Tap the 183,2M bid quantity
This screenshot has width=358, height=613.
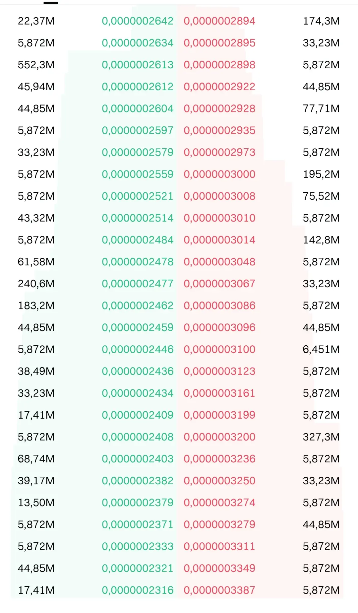[x=36, y=306]
